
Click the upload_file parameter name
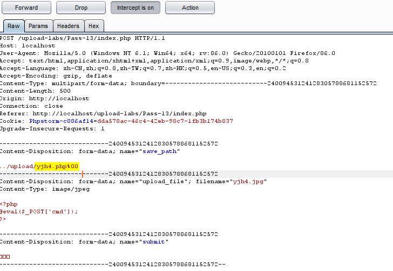(163, 182)
